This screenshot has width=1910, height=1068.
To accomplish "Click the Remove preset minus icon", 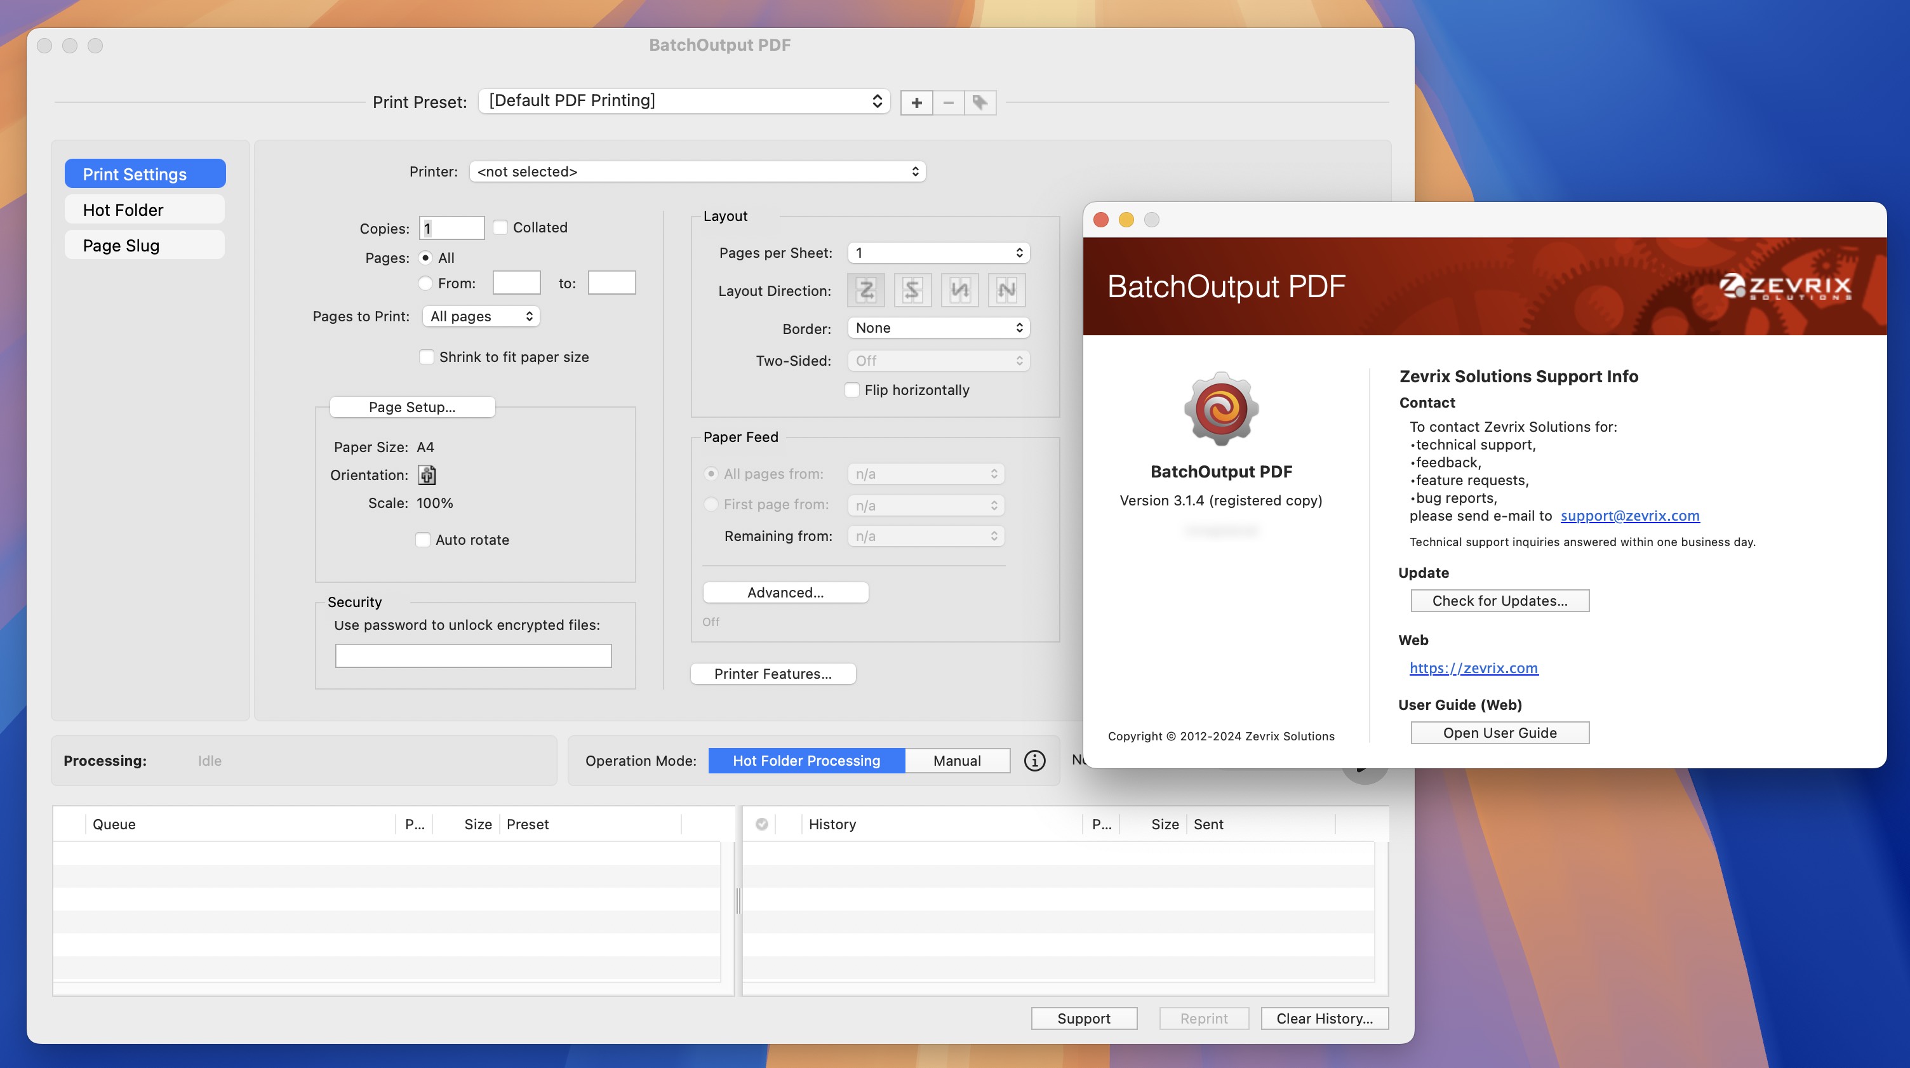I will coord(949,101).
